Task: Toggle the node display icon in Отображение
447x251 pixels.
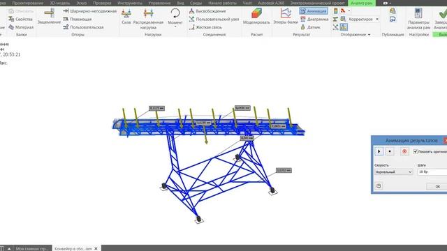Action: click(335, 27)
